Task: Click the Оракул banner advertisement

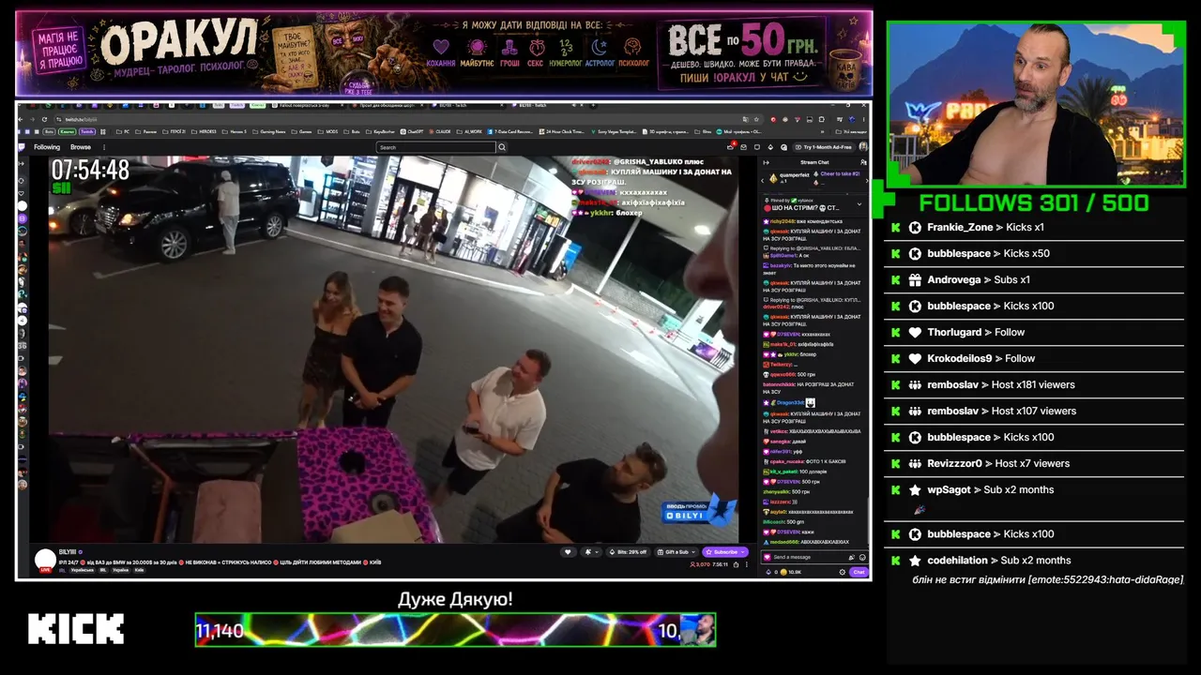Action: click(x=444, y=53)
